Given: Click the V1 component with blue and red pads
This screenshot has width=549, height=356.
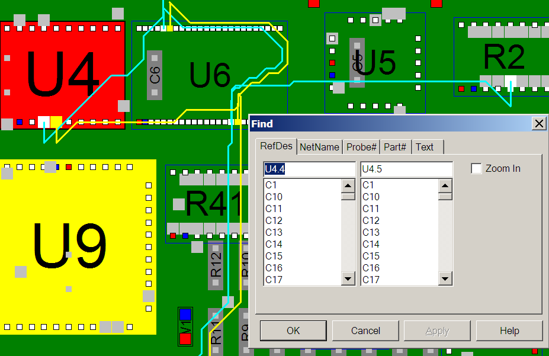Looking at the screenshot, I should [185, 327].
